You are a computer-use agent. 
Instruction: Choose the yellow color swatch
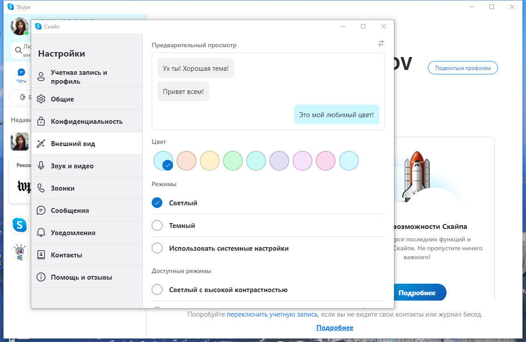[210, 161]
